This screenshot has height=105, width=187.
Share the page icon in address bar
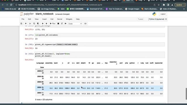tap(155, 5)
